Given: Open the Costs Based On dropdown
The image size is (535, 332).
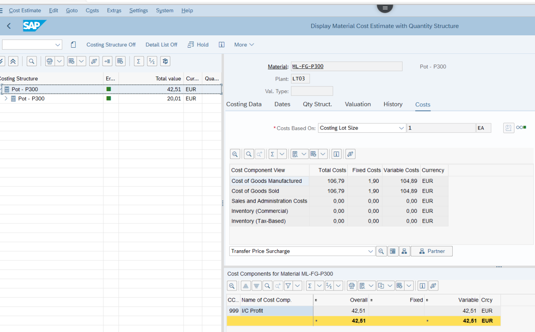Looking at the screenshot, I should [x=402, y=128].
